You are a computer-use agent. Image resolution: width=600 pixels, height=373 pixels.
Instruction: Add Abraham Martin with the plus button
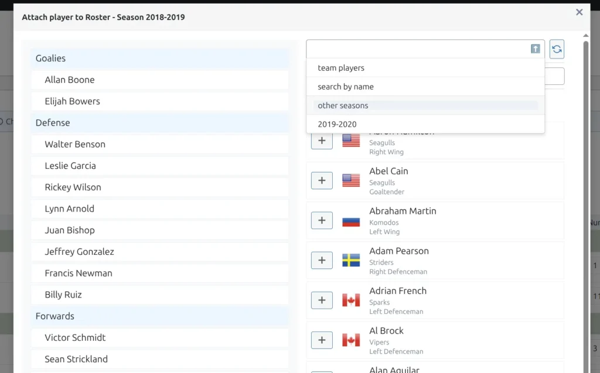click(x=322, y=220)
